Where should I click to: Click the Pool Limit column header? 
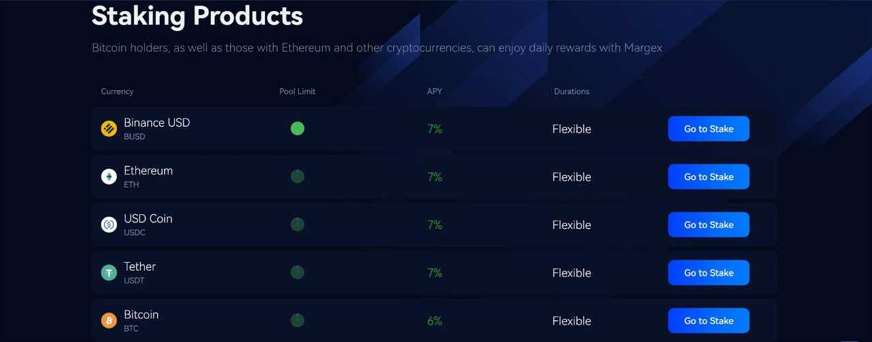click(297, 91)
